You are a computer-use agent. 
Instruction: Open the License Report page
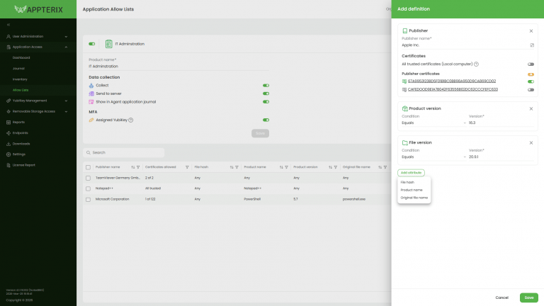pyautogui.click(x=24, y=165)
